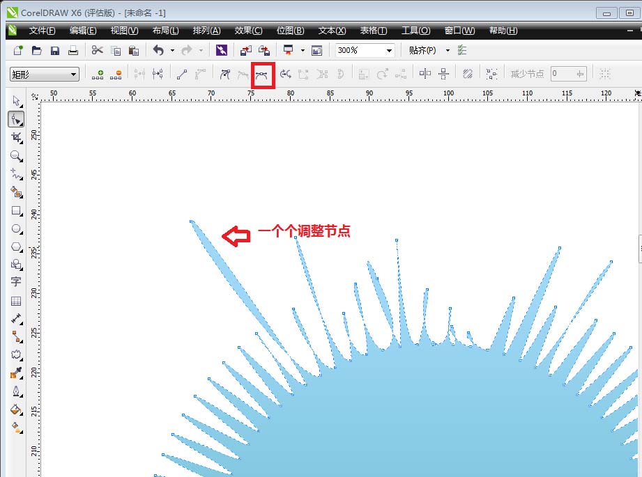Viewport: 642px width, 477px height.
Task: Open the 效果(C) menu
Action: (x=247, y=30)
